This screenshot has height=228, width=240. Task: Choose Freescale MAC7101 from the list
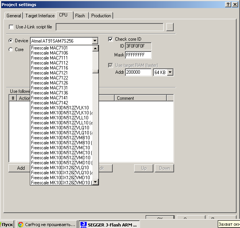pos(61,48)
